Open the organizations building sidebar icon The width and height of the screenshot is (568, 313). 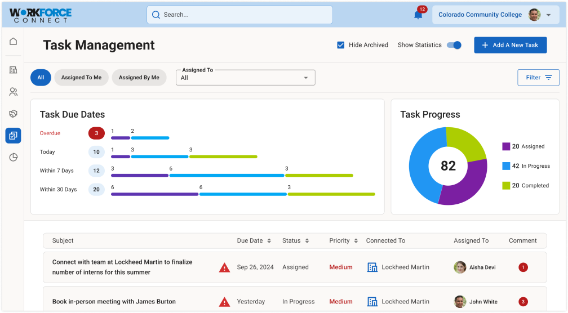click(x=14, y=70)
